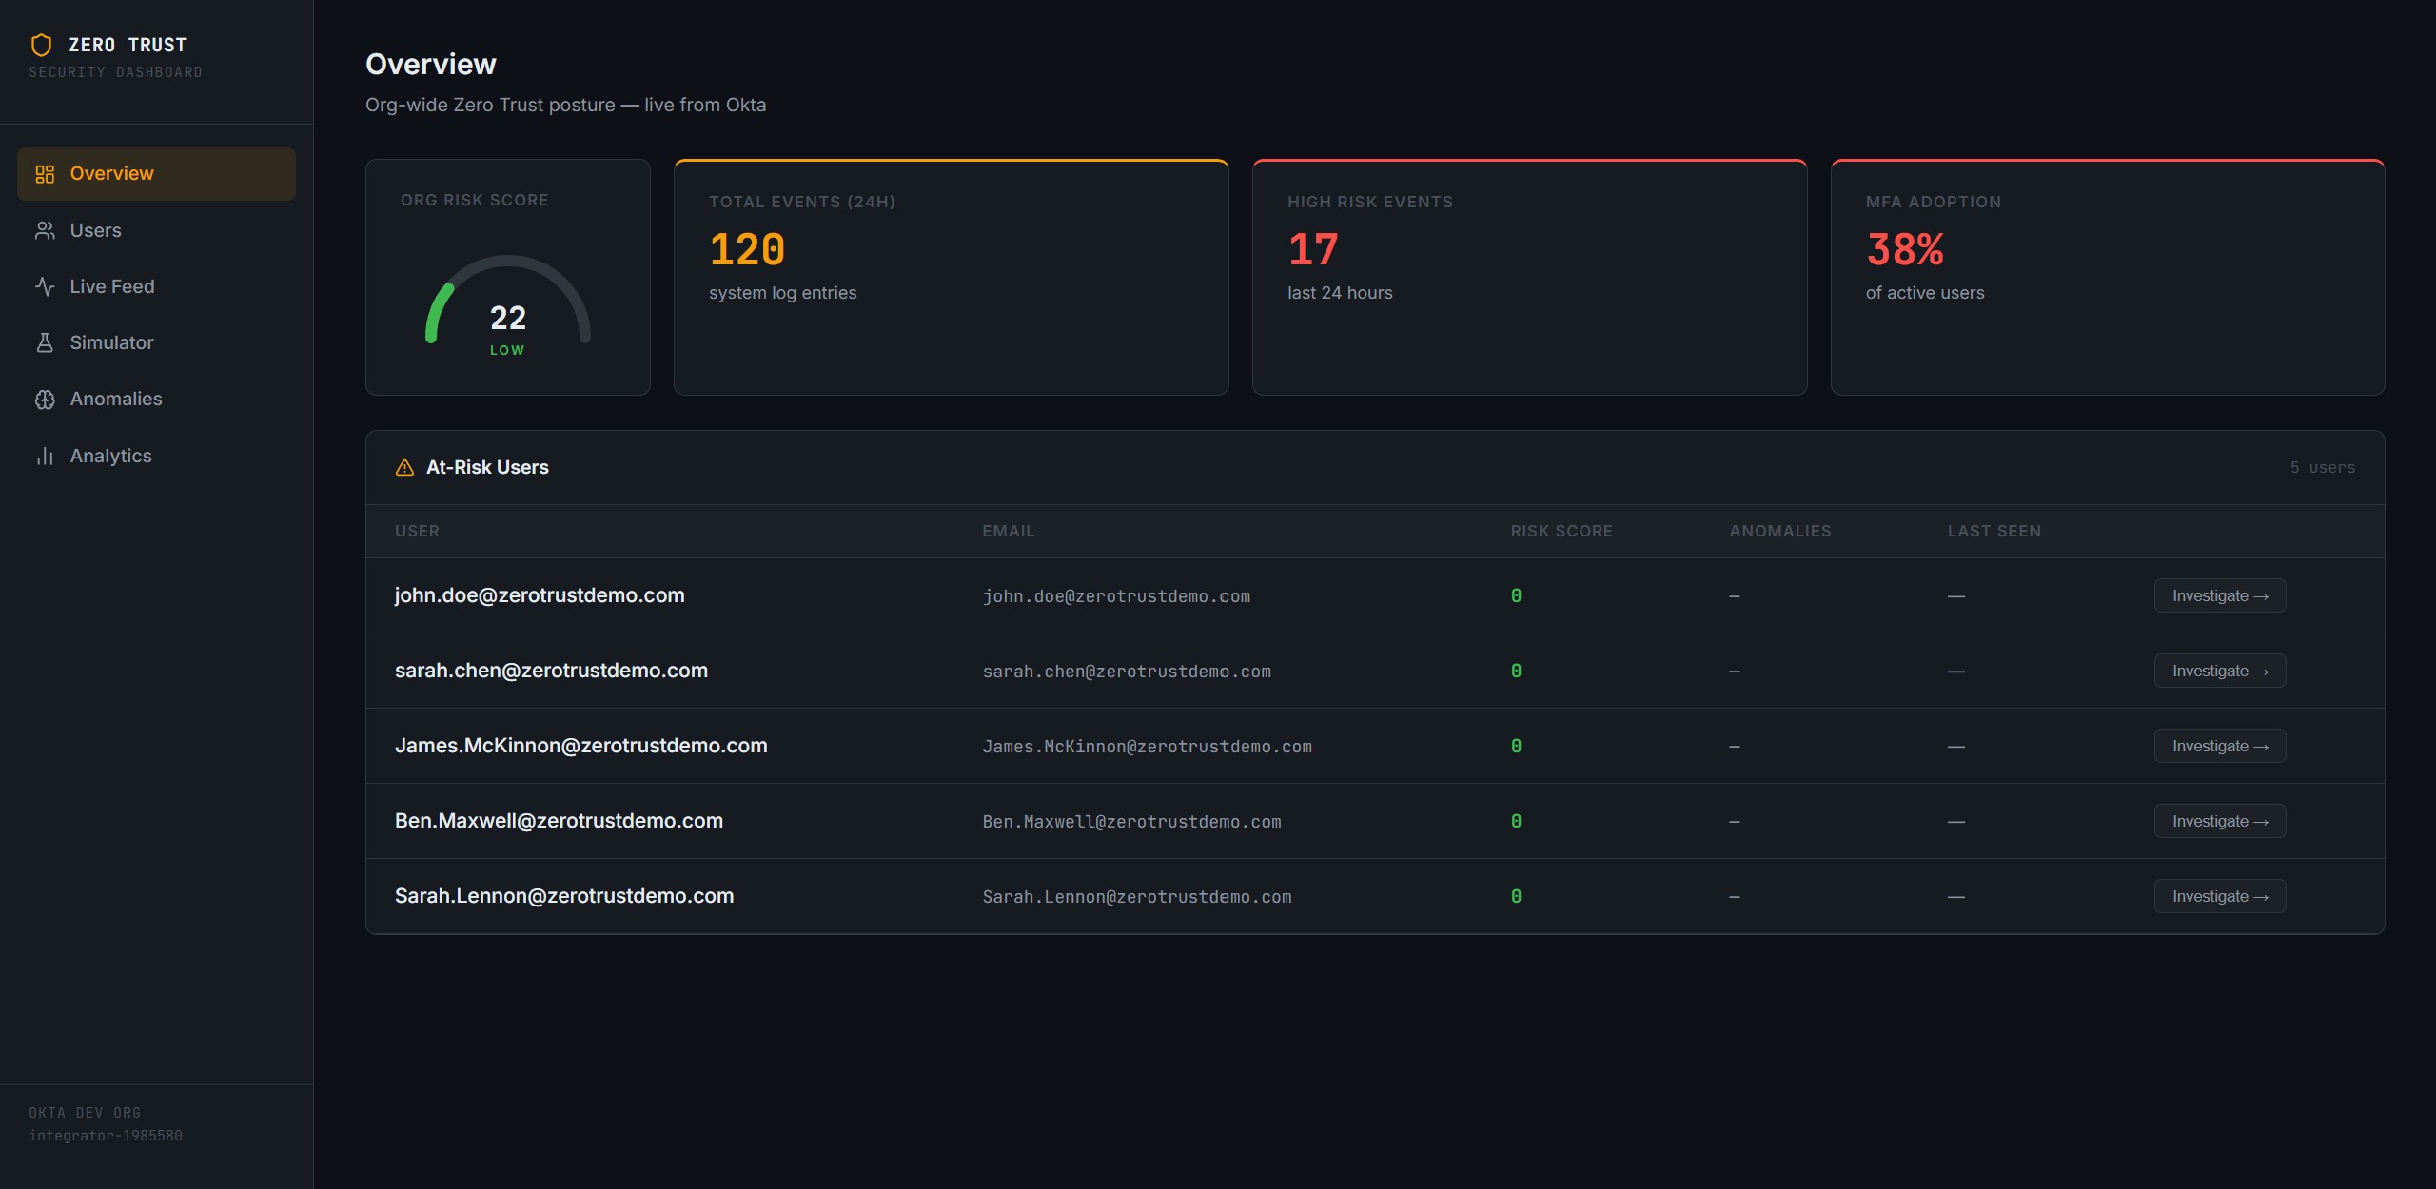
Task: Click the Anomalies brain icon
Action: pyautogui.click(x=45, y=400)
